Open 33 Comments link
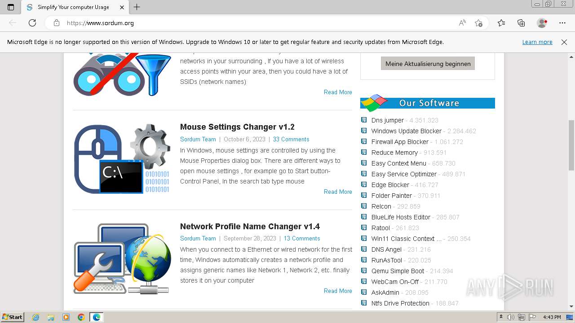The width and height of the screenshot is (575, 323). click(291, 139)
